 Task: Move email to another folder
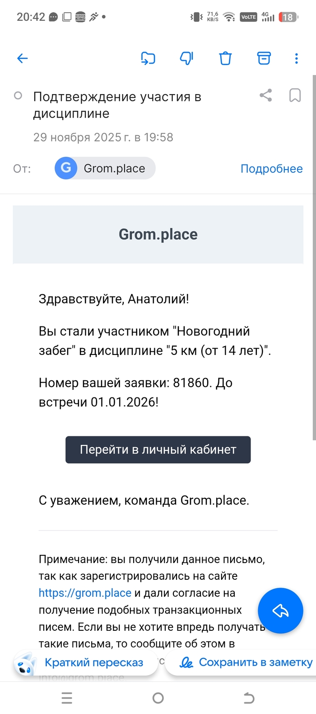(148, 58)
